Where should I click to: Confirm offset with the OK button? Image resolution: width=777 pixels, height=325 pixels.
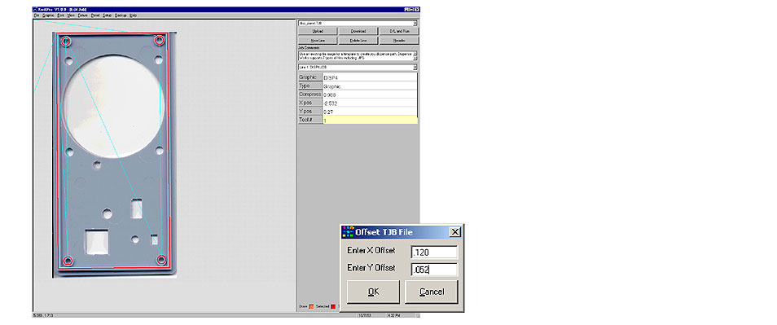373,292
